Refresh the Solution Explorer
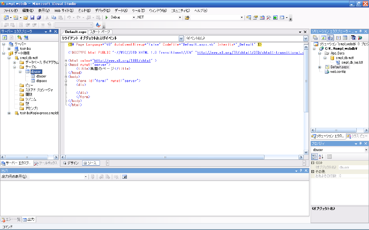This screenshot has height=230, width=369. tap(323, 38)
